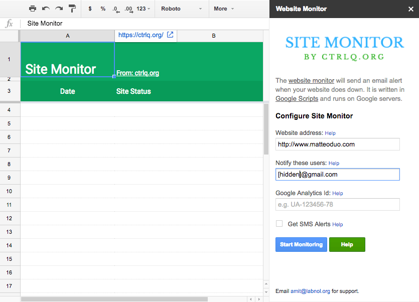
Task: Open Help next to Website address
Action: click(x=330, y=133)
